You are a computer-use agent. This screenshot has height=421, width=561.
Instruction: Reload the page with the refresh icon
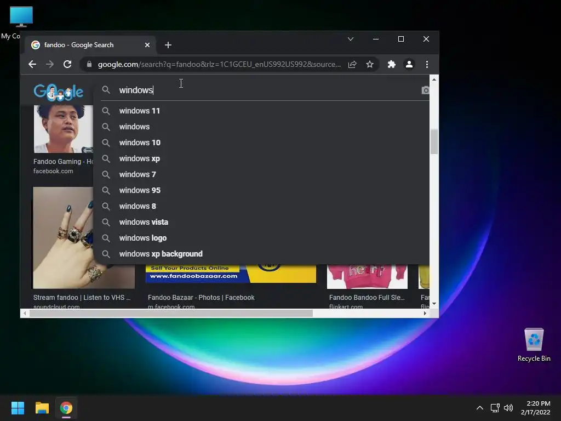pyautogui.click(x=67, y=65)
